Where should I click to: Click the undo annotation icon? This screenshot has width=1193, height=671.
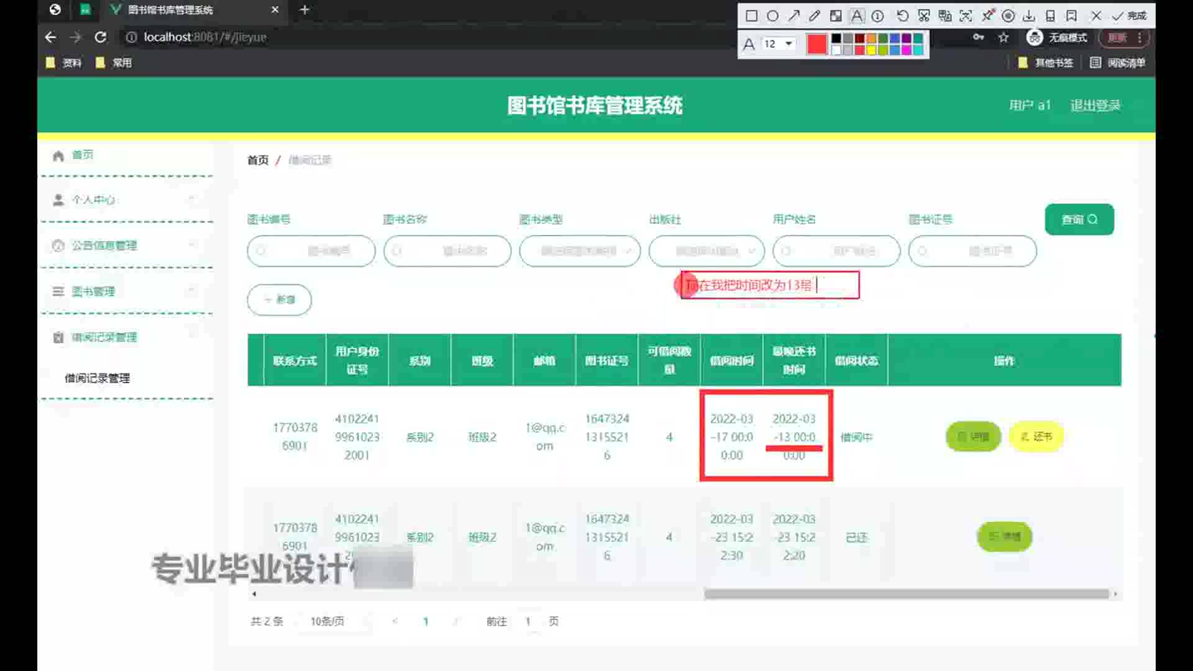point(902,16)
